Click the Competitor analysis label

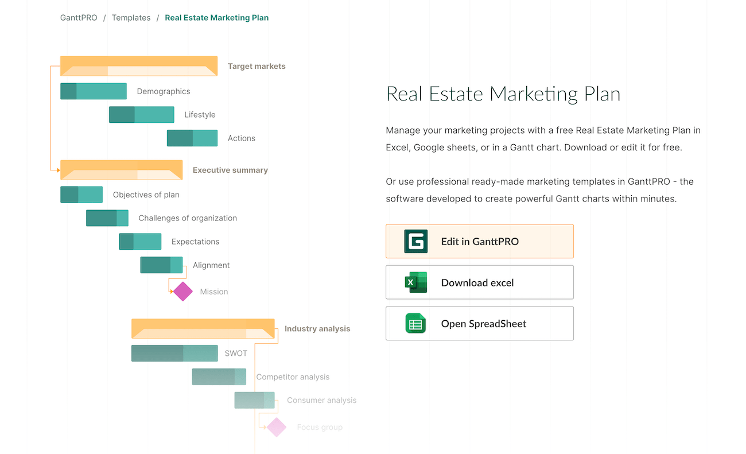(293, 377)
